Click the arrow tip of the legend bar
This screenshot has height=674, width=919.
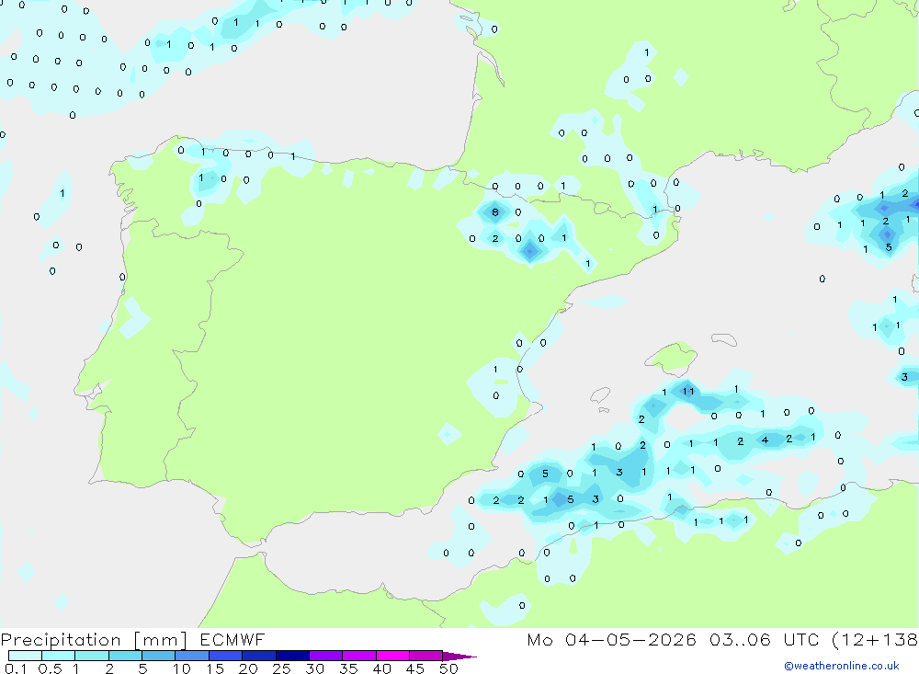tap(460, 656)
